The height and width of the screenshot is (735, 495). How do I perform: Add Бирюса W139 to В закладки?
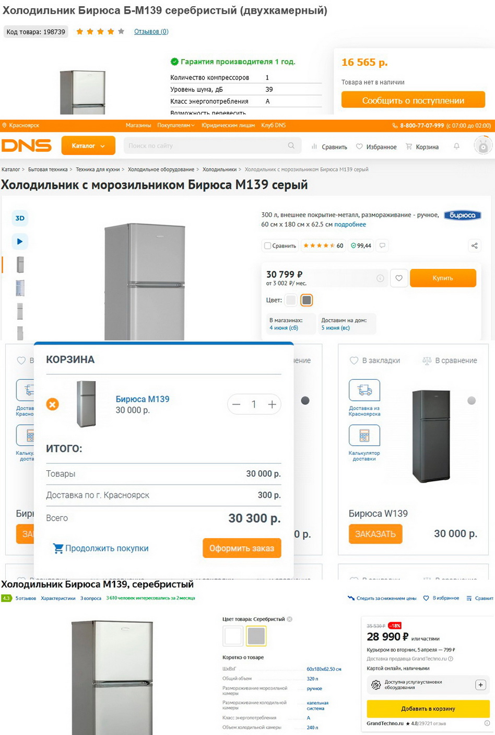(374, 360)
